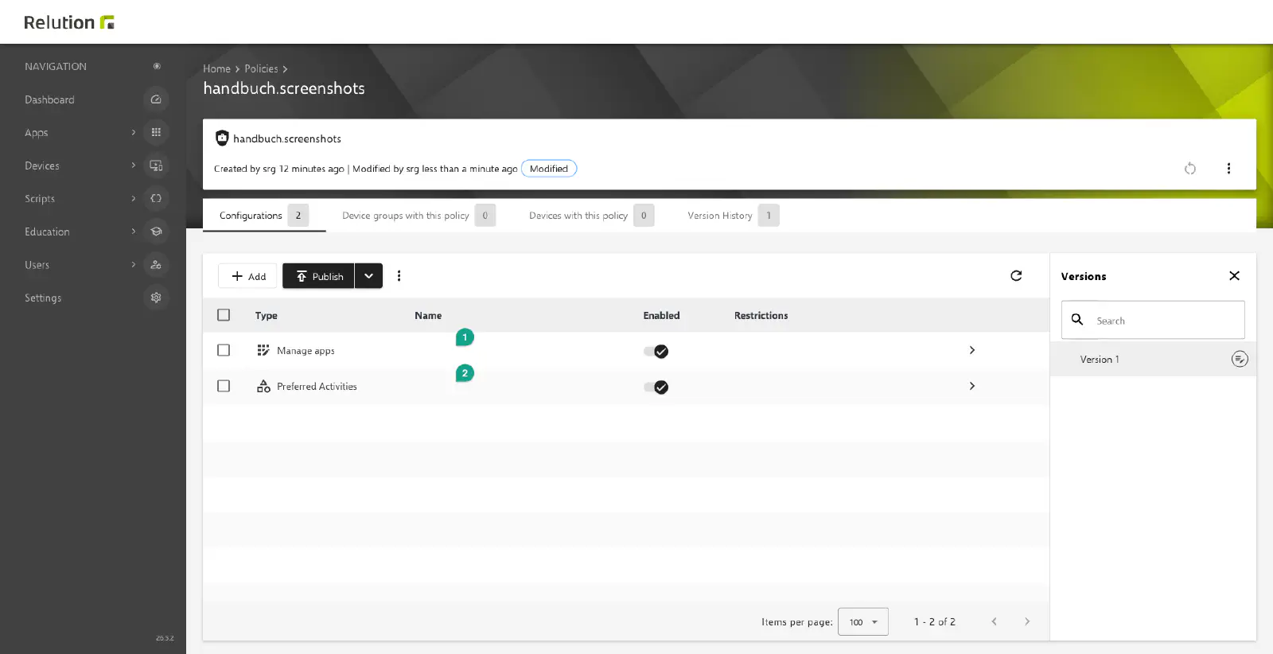Select Version 1 in the Versions list

point(1153,360)
